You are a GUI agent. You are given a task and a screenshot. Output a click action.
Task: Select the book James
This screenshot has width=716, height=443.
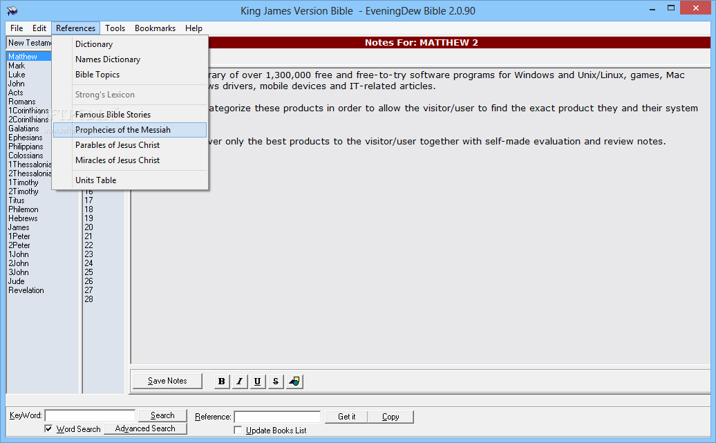pos(19,227)
